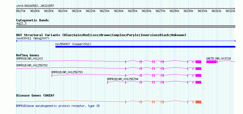The image size is (243, 114).
Task: Click the orange OMIM BMPR1B final exon block
Action: [198, 102]
